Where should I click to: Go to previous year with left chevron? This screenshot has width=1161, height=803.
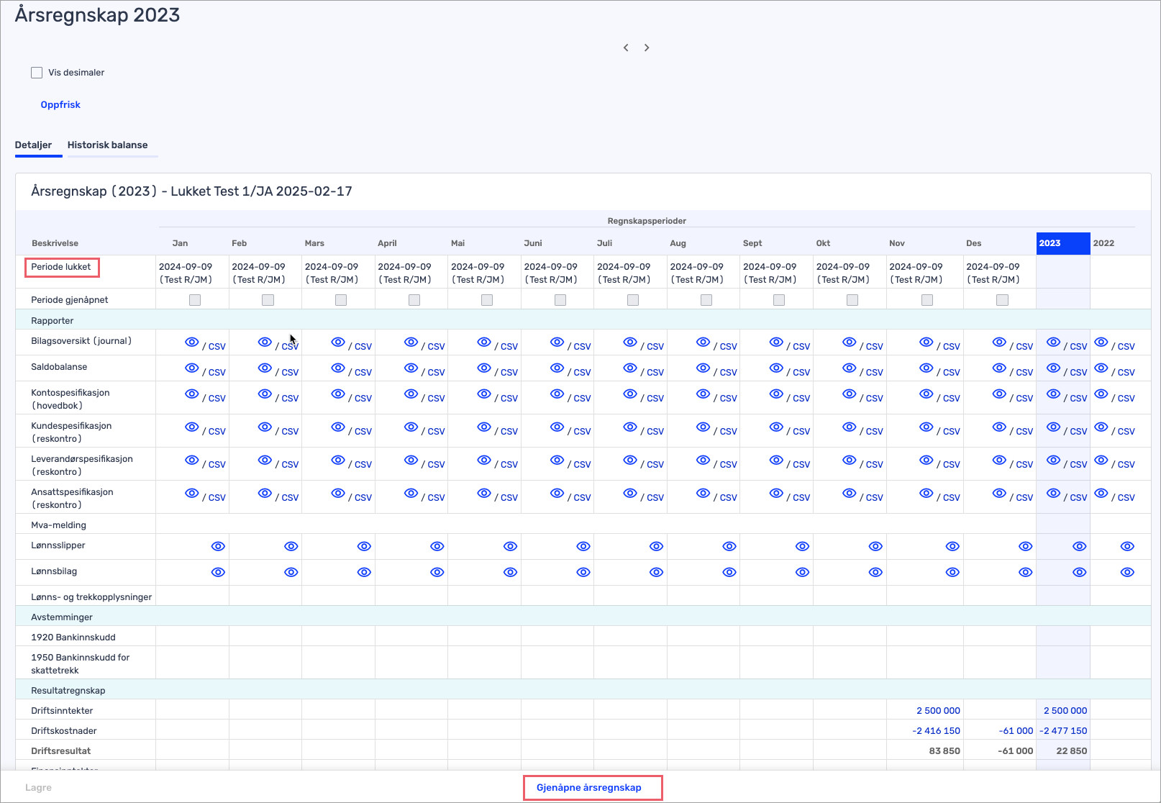(x=626, y=47)
